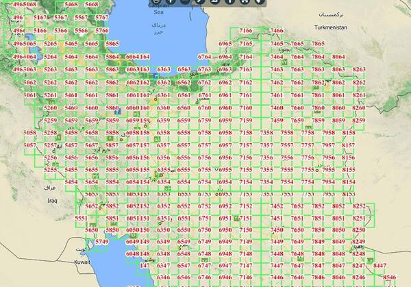Click the city circle marker below 6761
The height and width of the screenshot is (287, 411).
(x=197, y=103)
